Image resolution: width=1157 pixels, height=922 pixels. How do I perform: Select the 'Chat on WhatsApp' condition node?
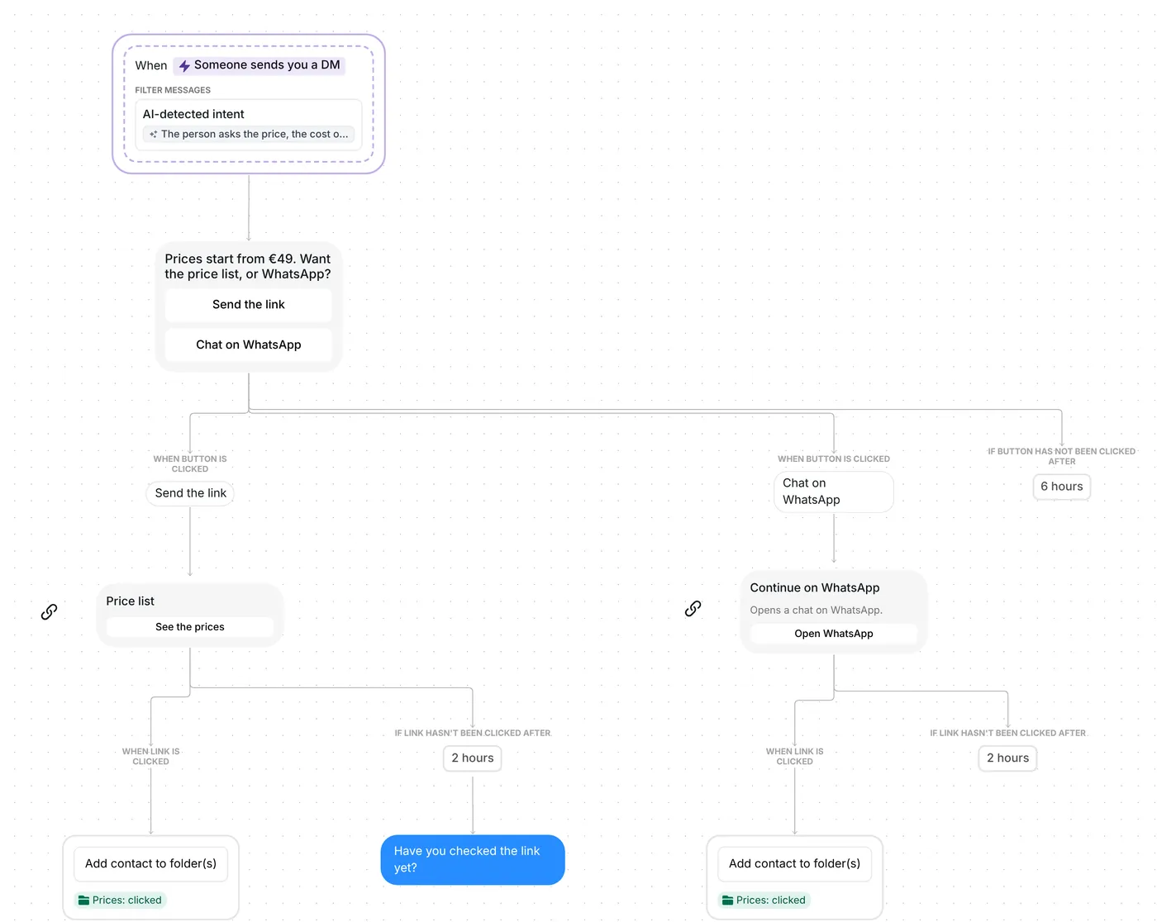834,492
